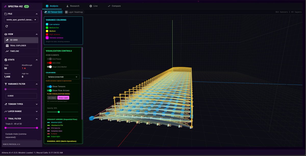Click "Enable activation capture in spectrometer" notice
Screen dimensions: 306x156
click(x=59, y=81)
